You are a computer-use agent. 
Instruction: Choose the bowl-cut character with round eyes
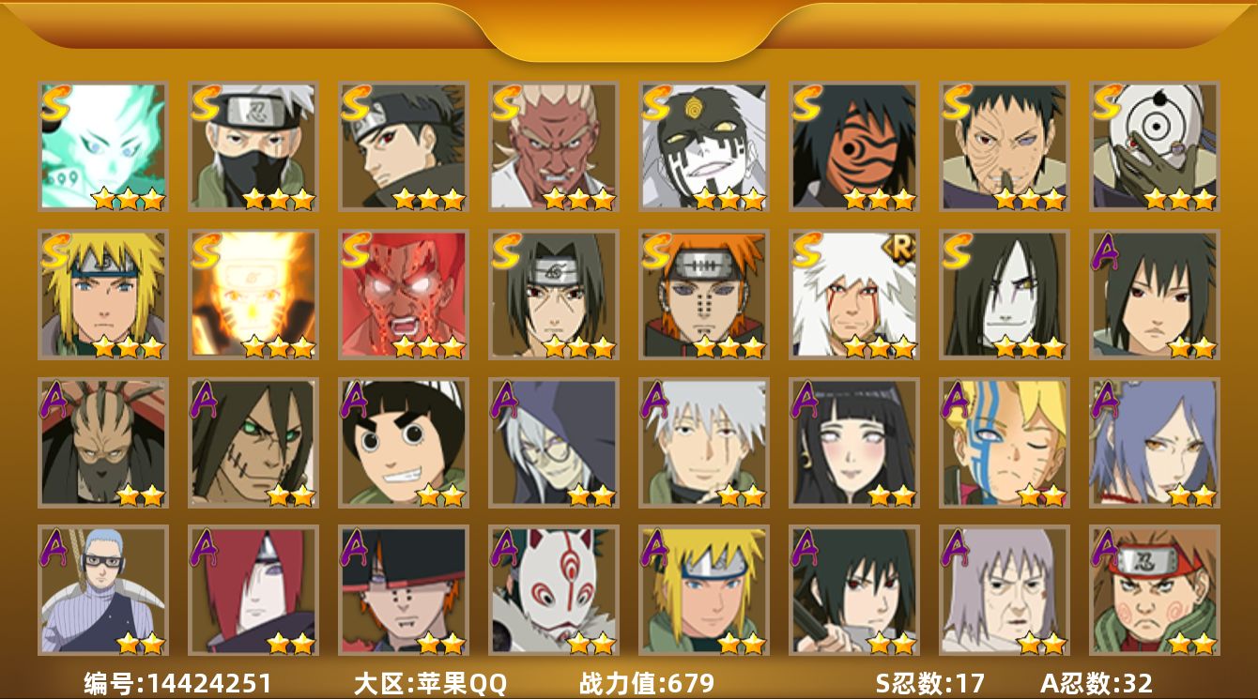[x=404, y=443]
